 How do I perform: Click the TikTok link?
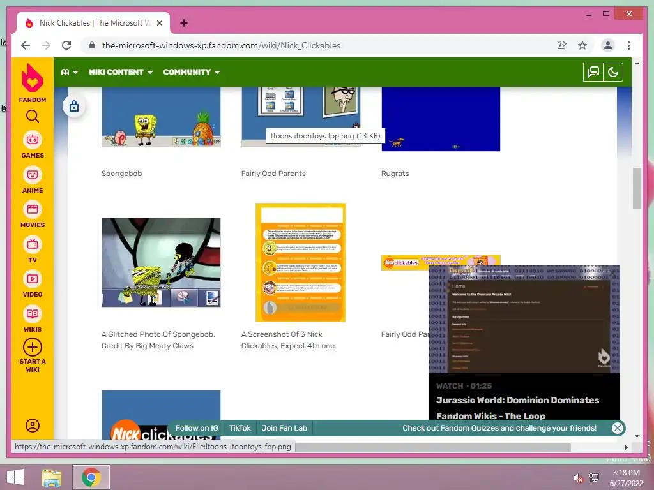240,428
